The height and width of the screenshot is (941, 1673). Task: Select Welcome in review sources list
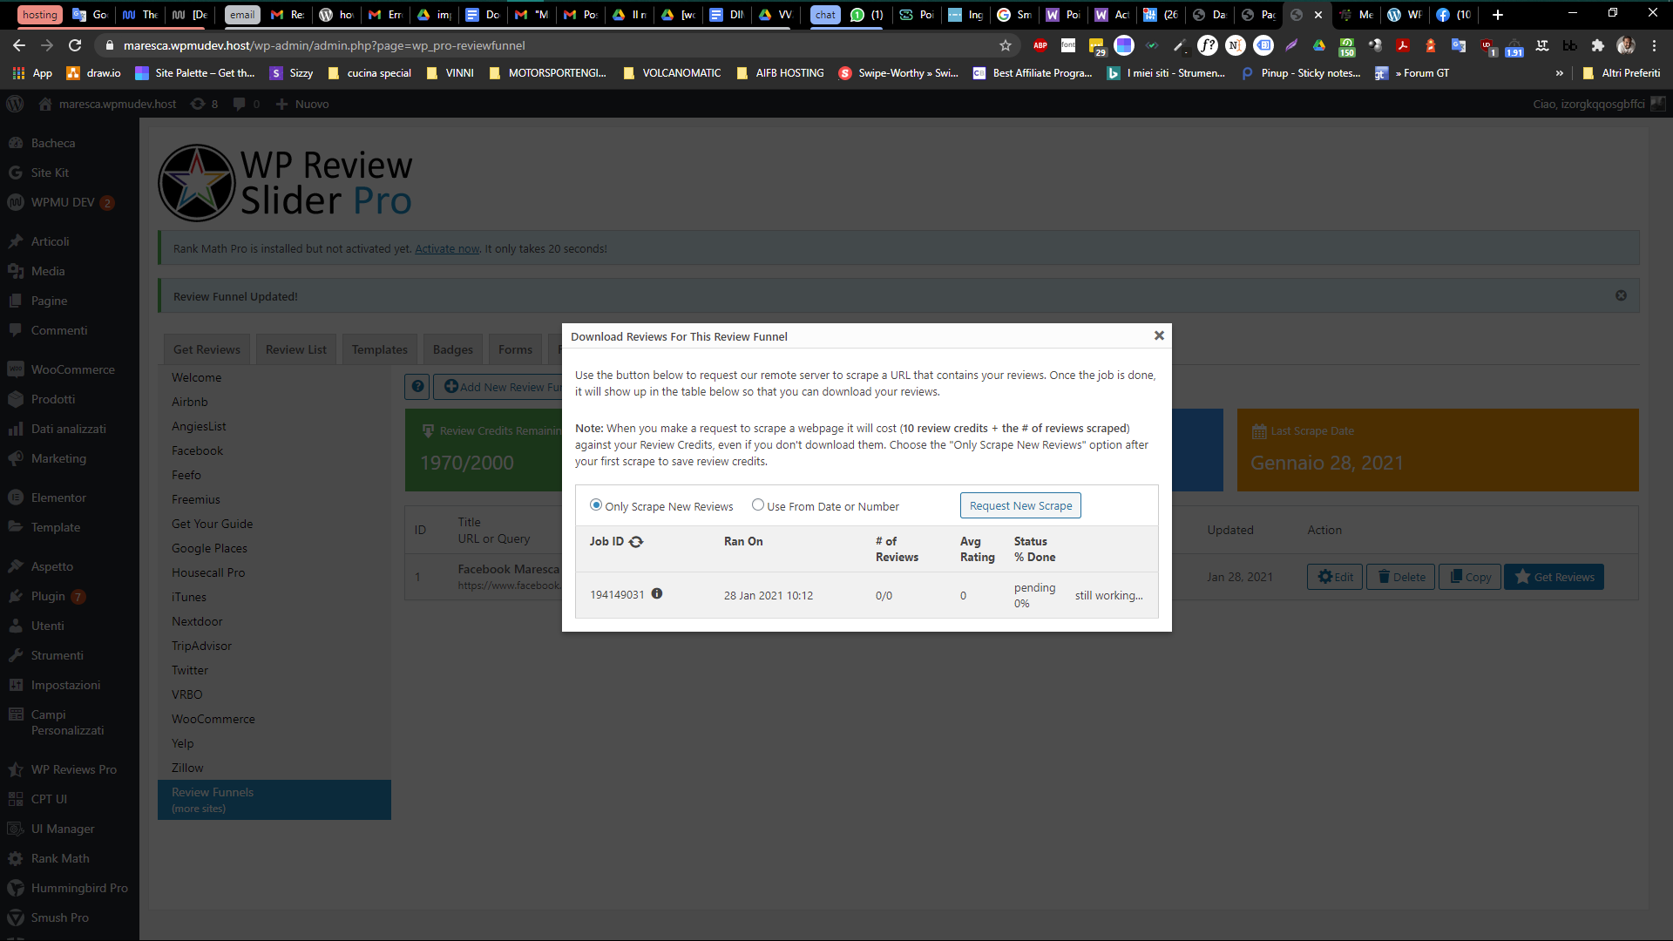(x=196, y=377)
